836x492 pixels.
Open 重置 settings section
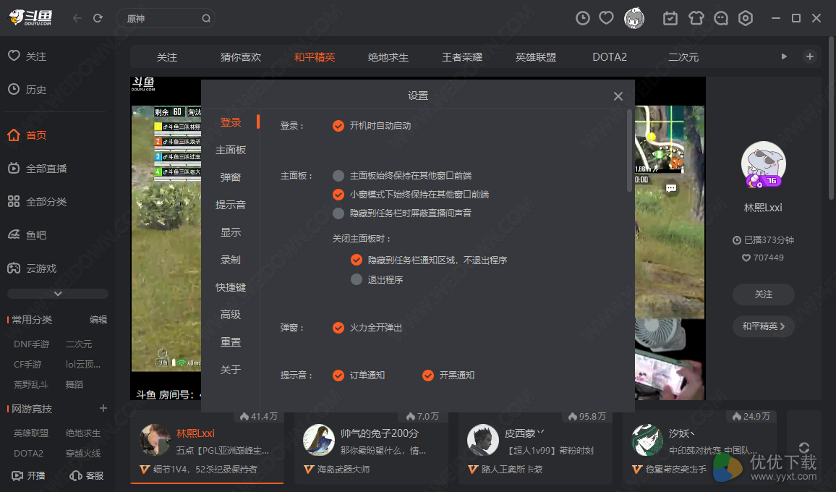tap(230, 342)
